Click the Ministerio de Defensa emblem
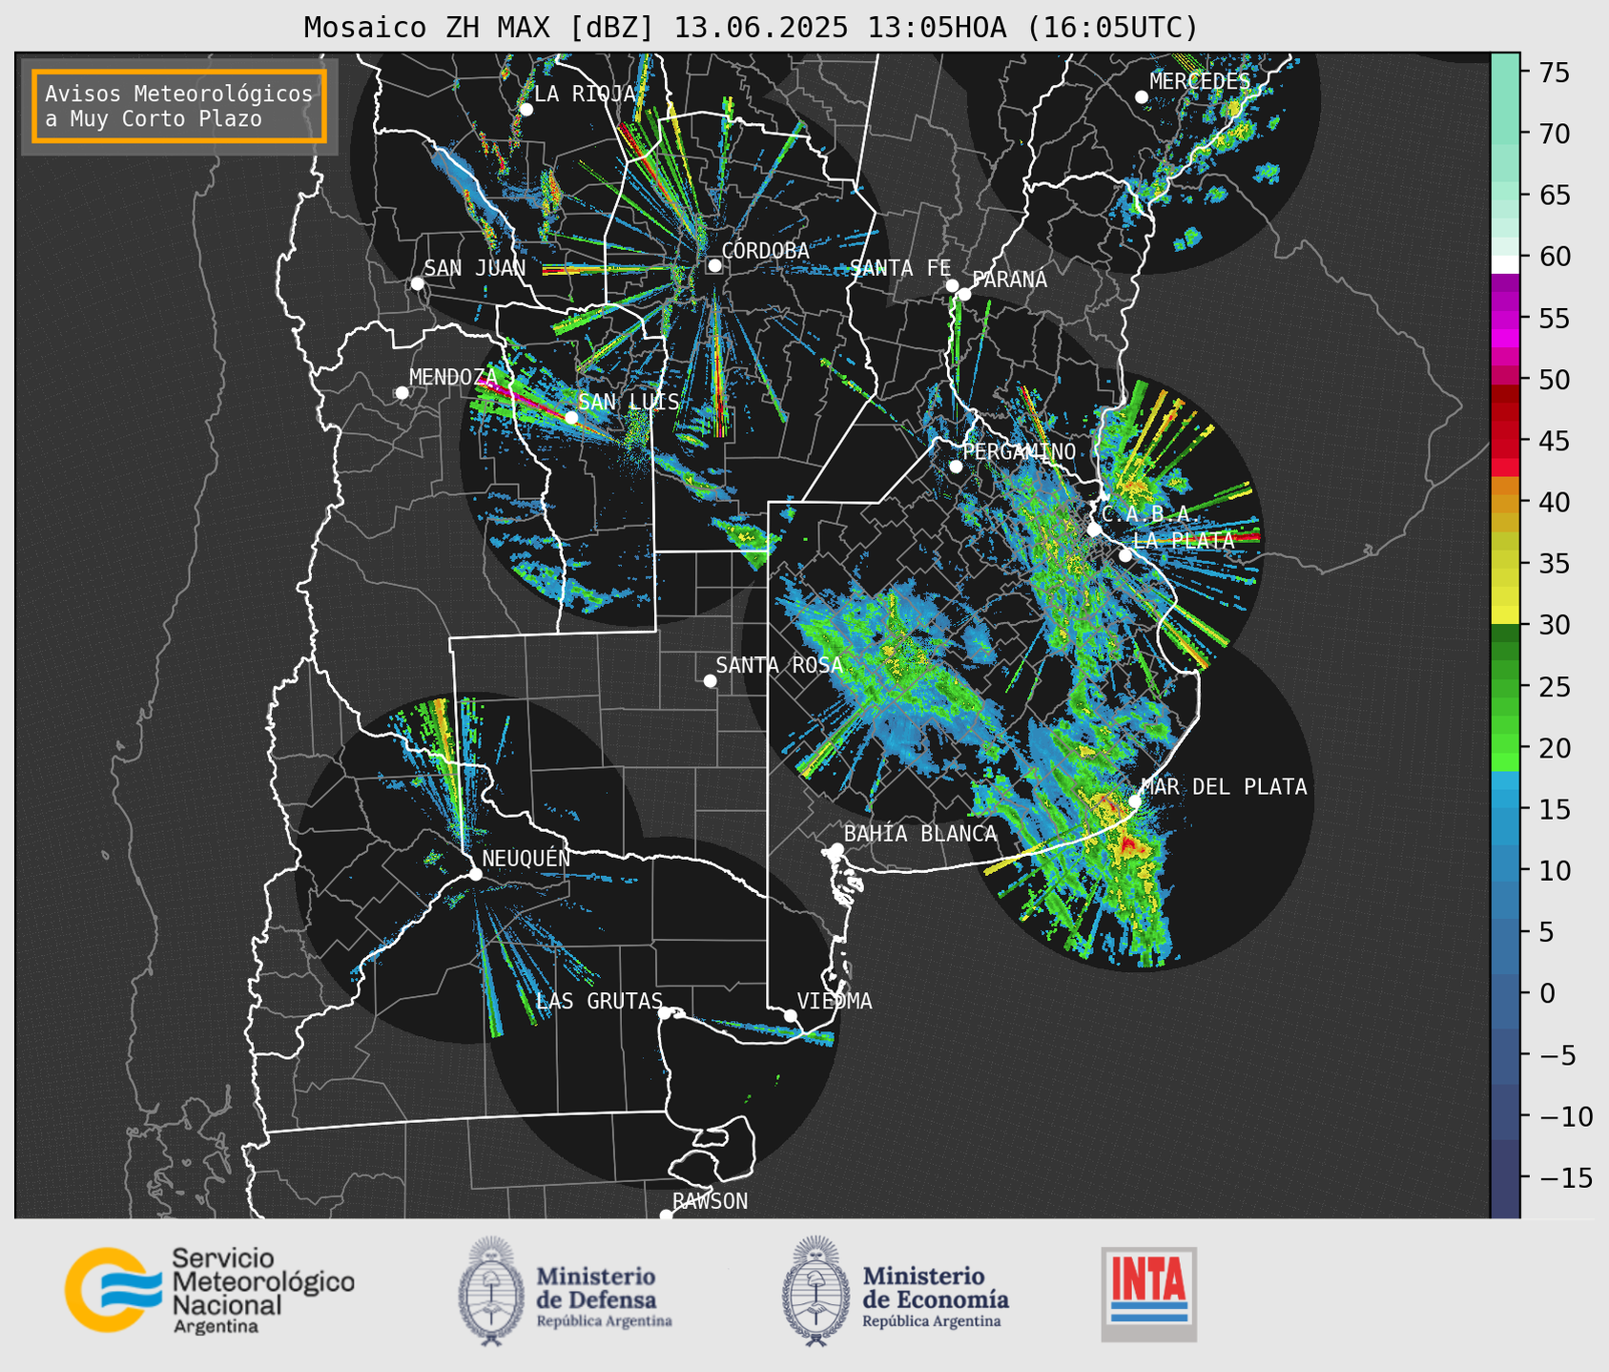Viewport: 1609px width, 1372px height. pos(491,1291)
